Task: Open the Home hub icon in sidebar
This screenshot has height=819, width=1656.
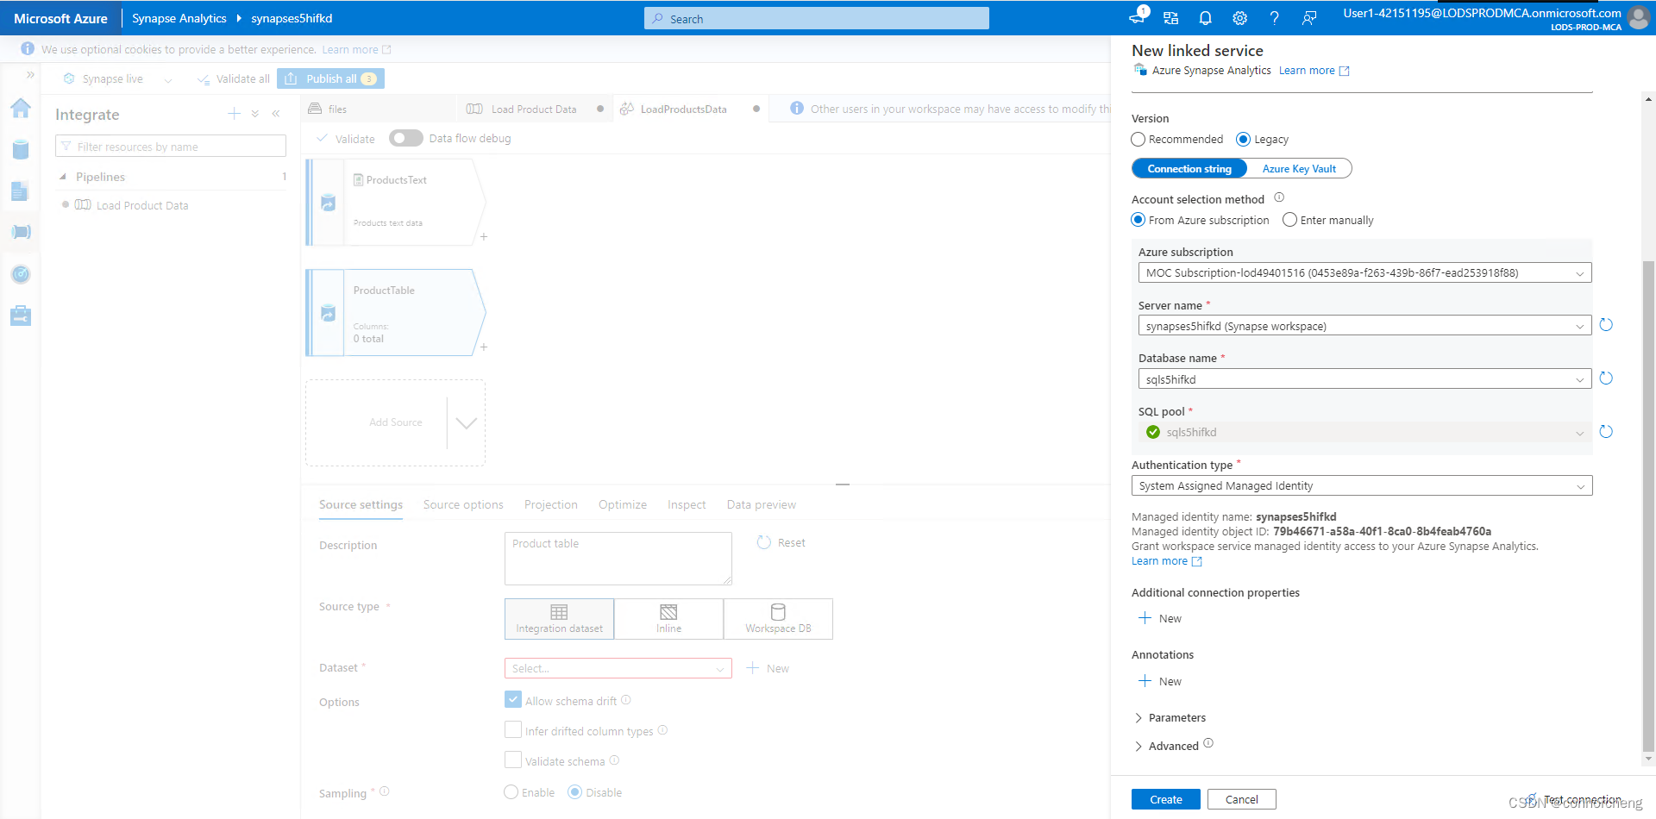Action: tap(21, 109)
